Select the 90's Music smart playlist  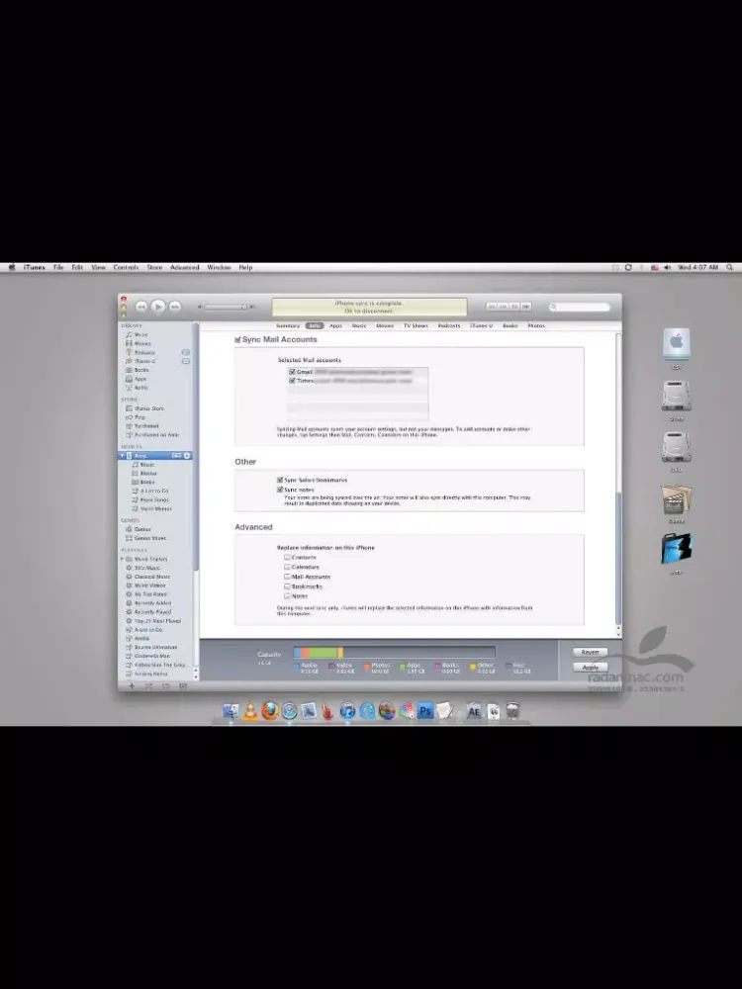pyautogui.click(x=142, y=568)
